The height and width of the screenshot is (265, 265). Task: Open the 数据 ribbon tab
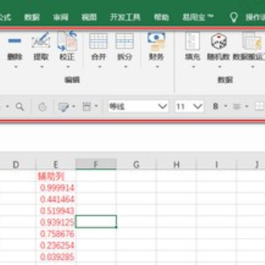point(32,18)
